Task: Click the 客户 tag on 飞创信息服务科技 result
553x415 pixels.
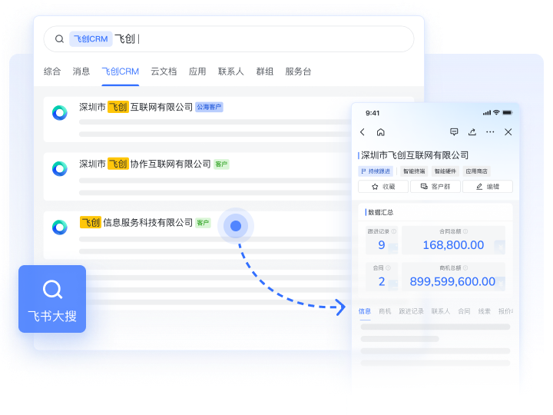Action: 203,223
